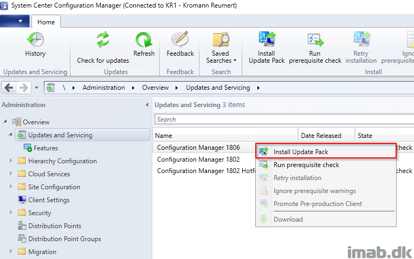Open the Features node
The height and width of the screenshot is (259, 414).
(41, 148)
